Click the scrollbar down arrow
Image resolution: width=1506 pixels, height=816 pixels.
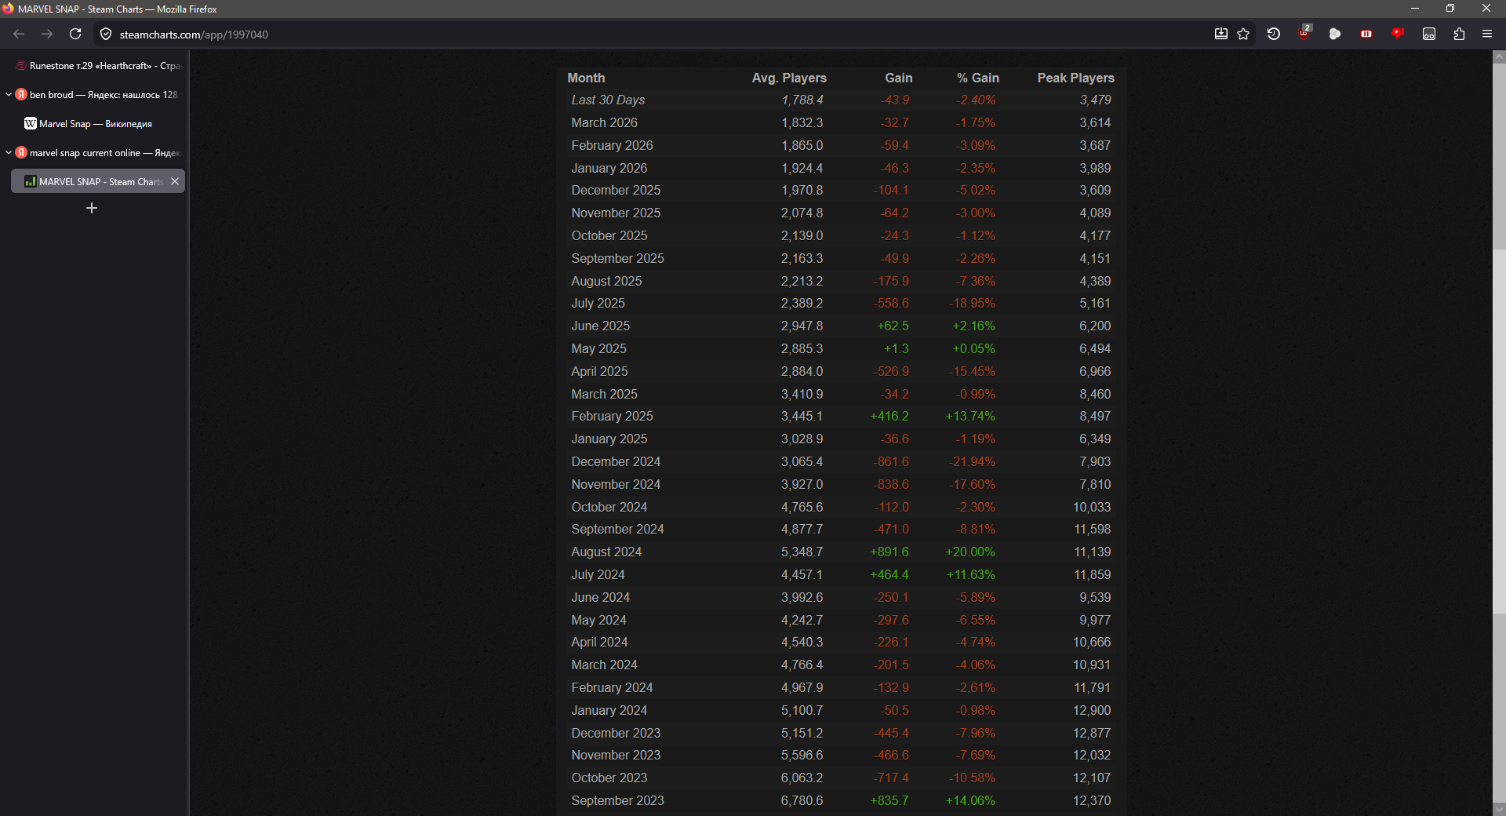pos(1499,809)
